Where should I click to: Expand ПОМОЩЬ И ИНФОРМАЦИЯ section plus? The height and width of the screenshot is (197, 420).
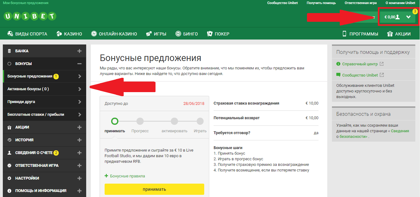coord(79,191)
